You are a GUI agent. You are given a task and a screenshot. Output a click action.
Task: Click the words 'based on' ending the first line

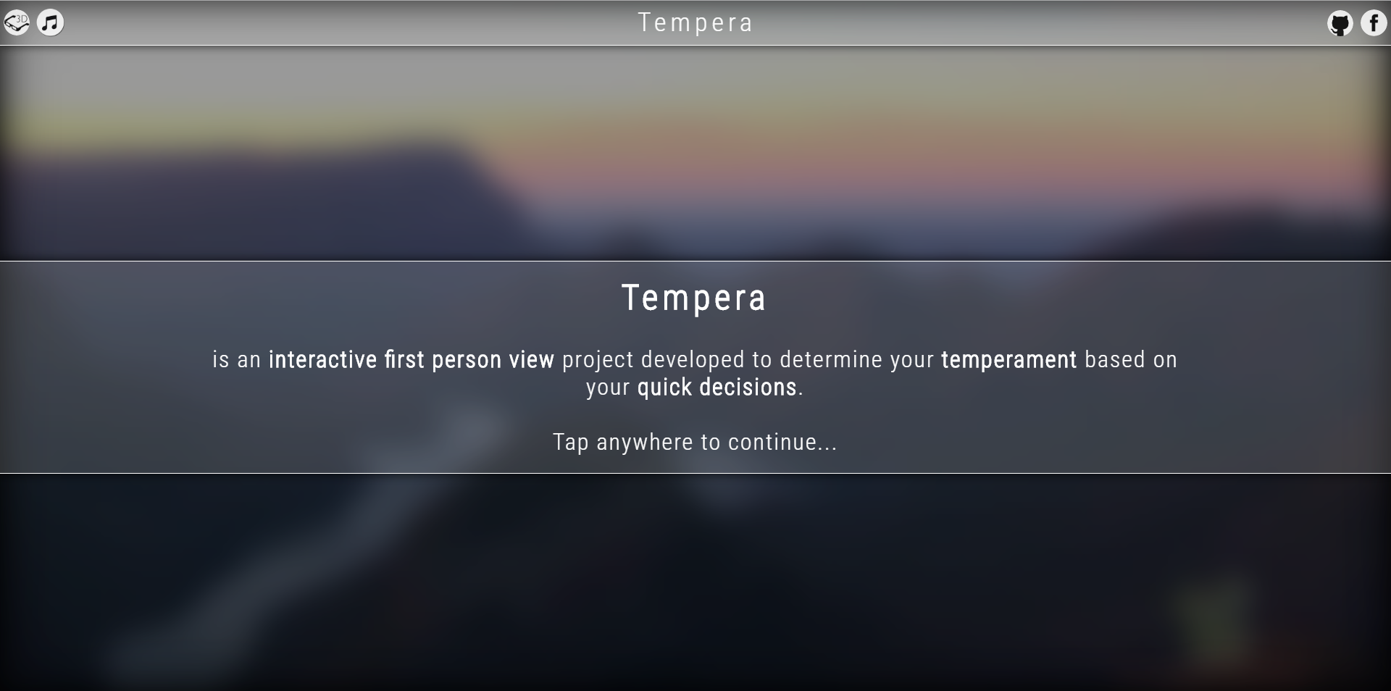click(x=1131, y=360)
